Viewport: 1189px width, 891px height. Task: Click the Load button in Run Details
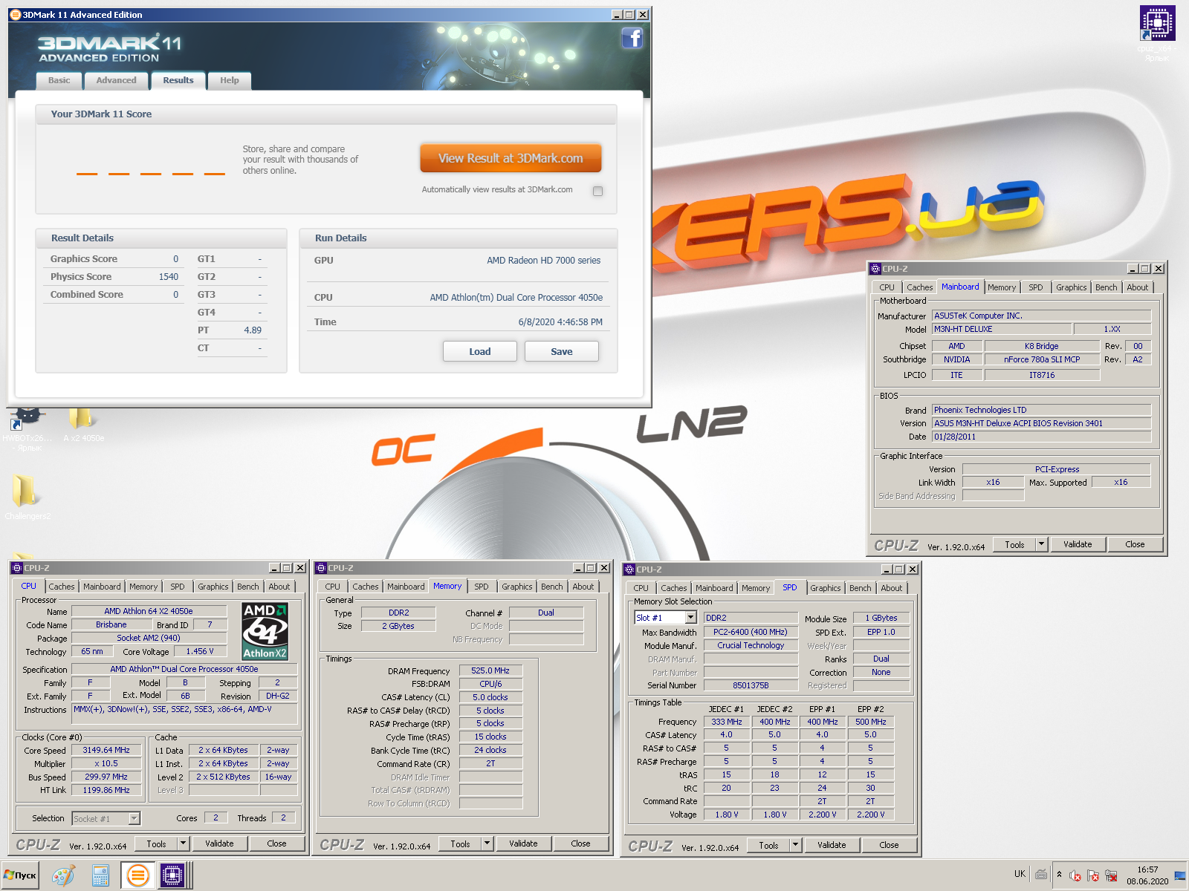coord(480,352)
